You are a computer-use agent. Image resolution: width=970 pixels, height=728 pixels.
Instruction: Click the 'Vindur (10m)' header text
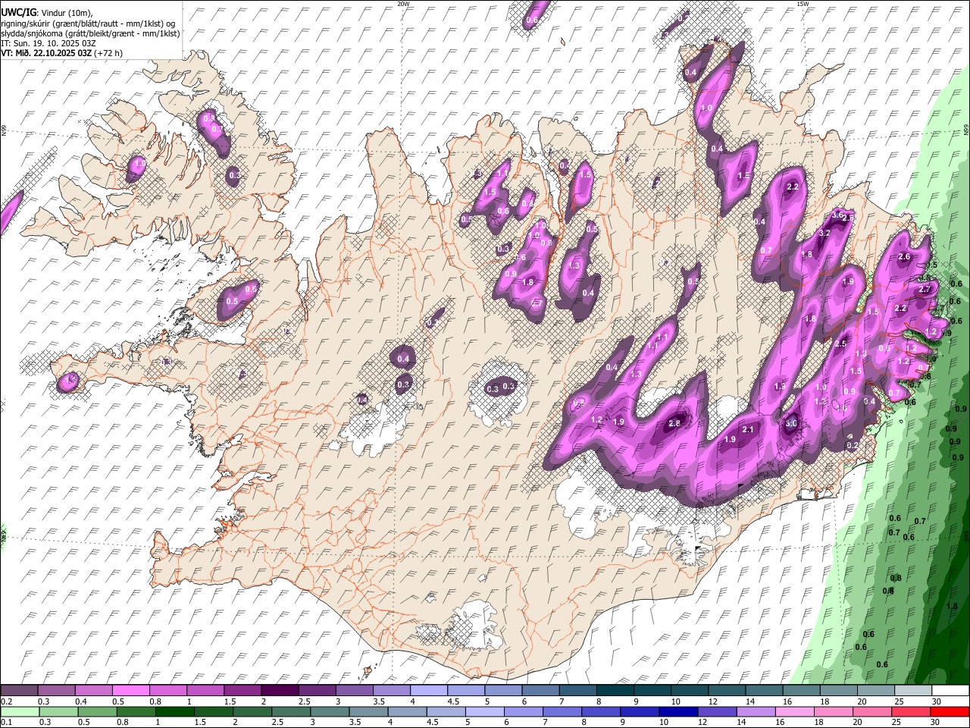[67, 14]
